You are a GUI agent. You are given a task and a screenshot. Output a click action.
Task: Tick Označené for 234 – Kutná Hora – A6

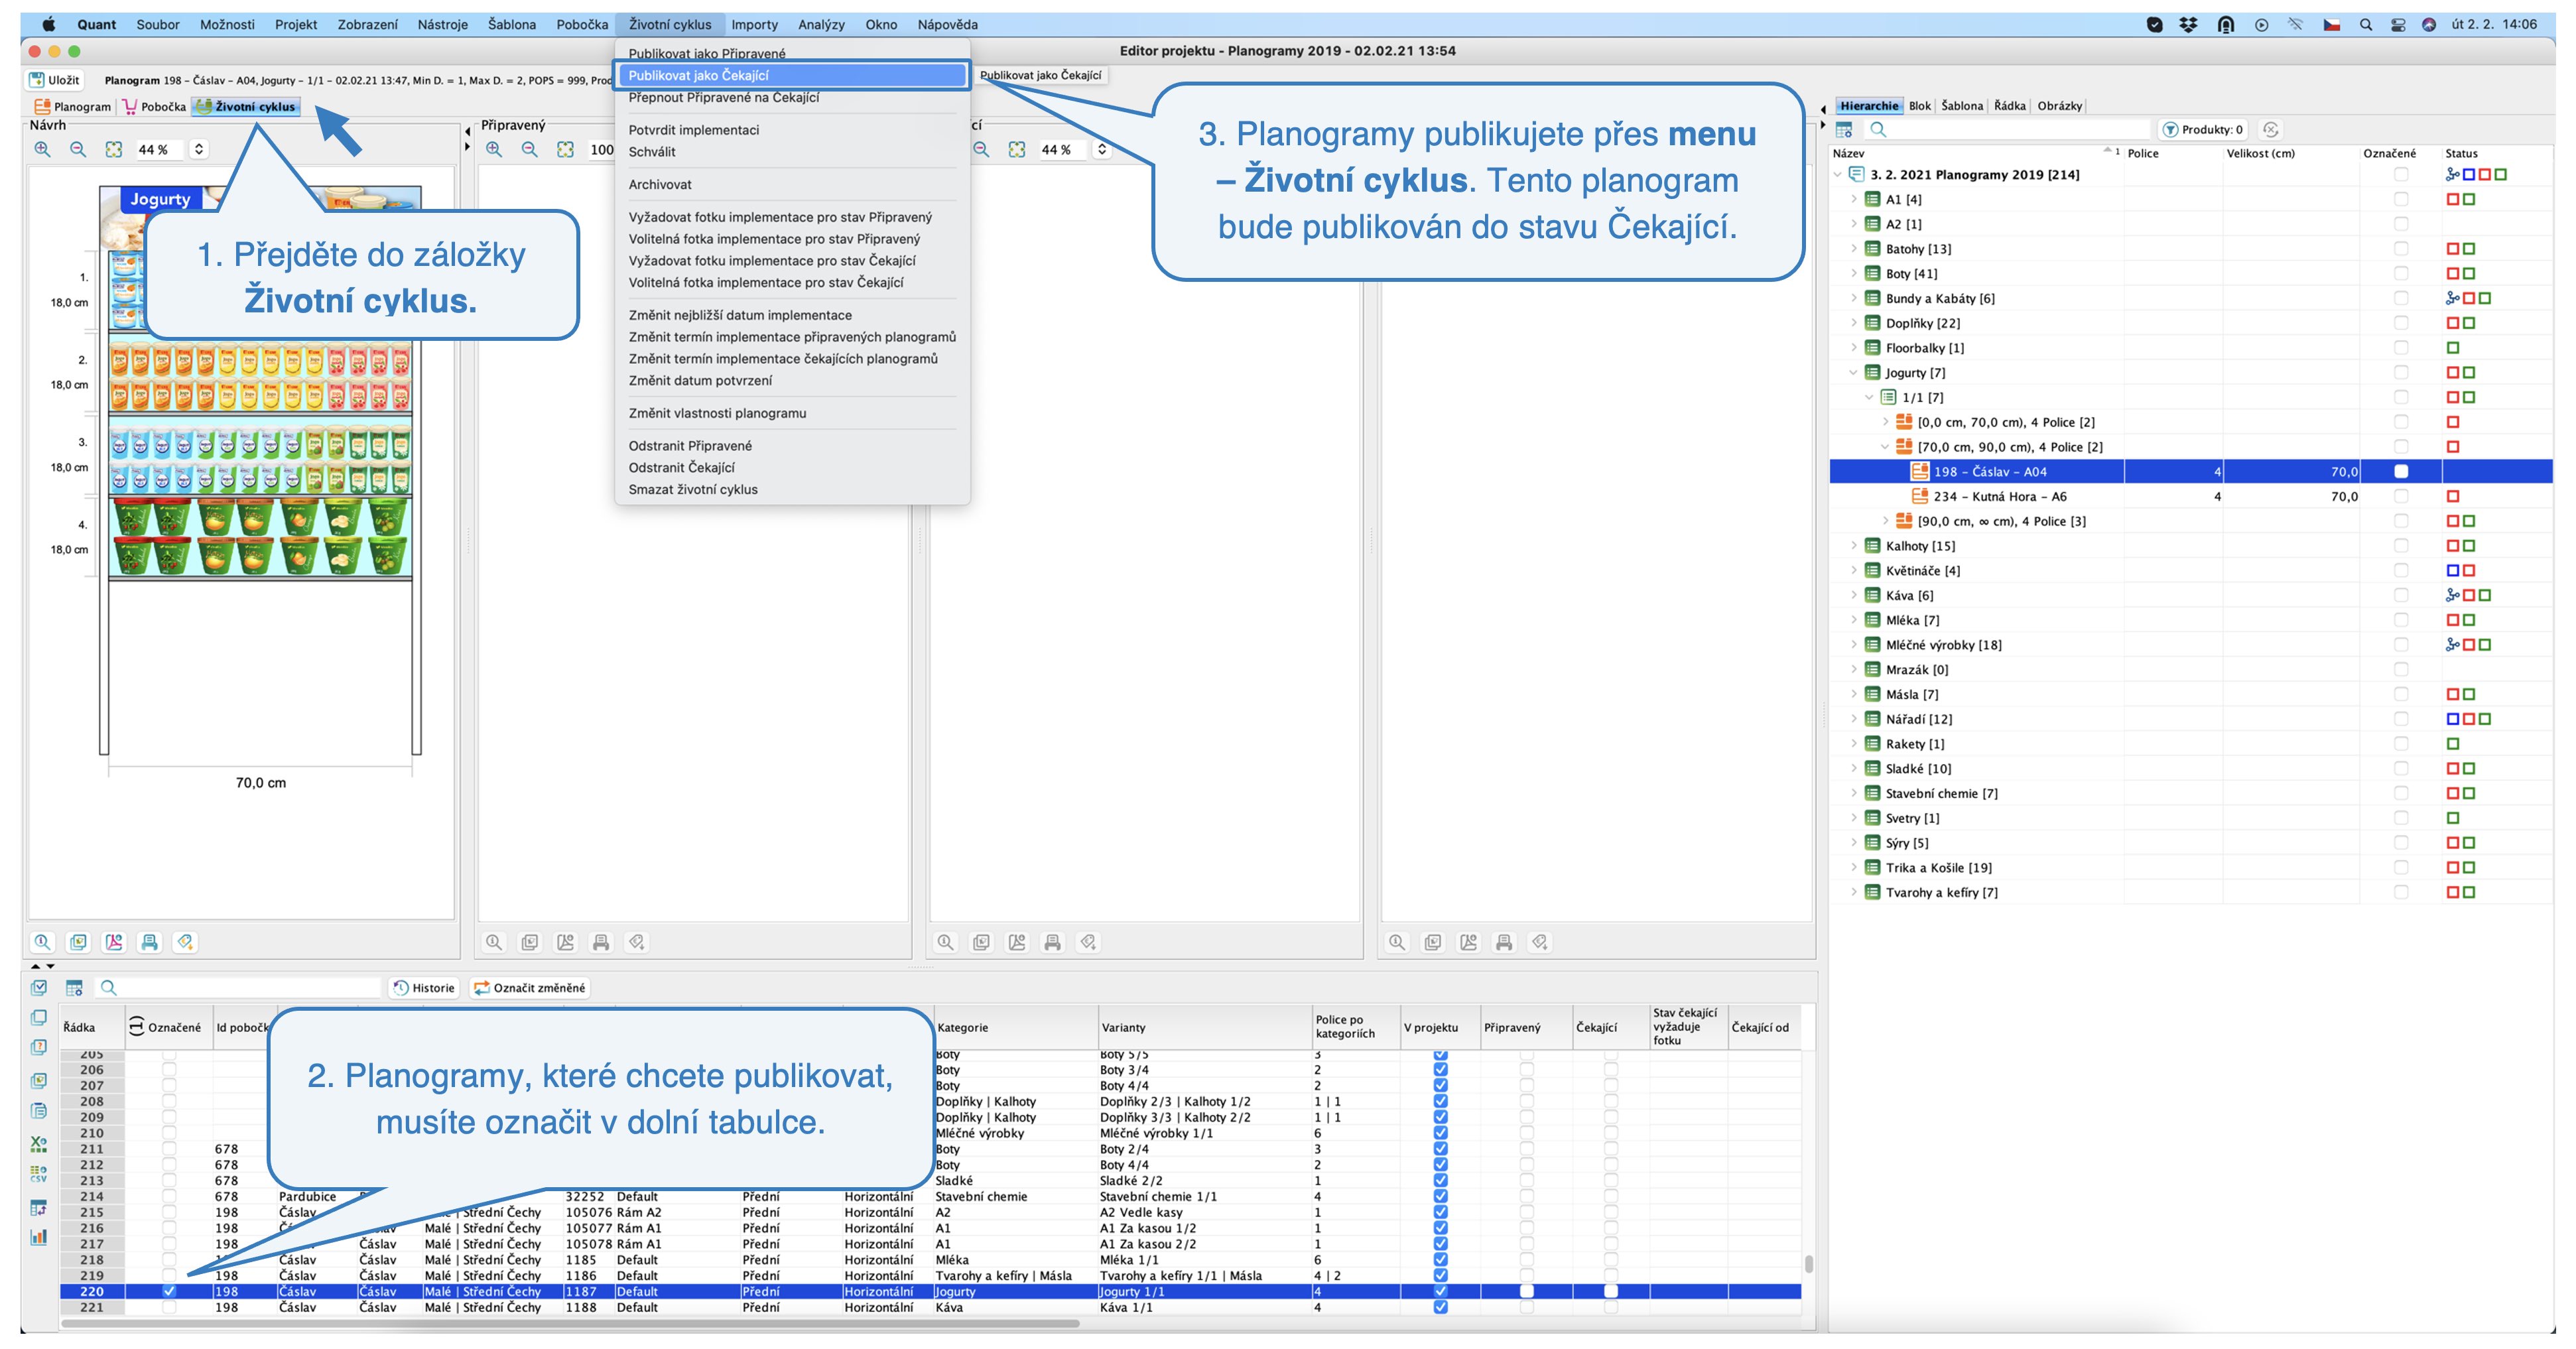tap(2401, 497)
